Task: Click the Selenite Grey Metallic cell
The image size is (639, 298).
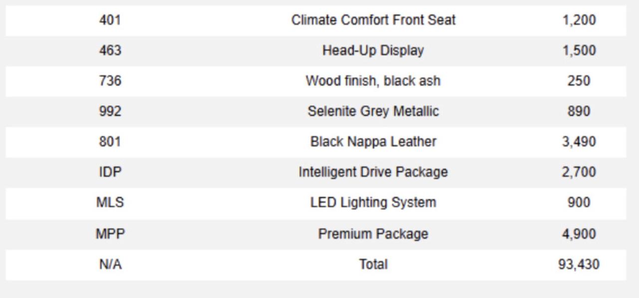Action: click(373, 111)
